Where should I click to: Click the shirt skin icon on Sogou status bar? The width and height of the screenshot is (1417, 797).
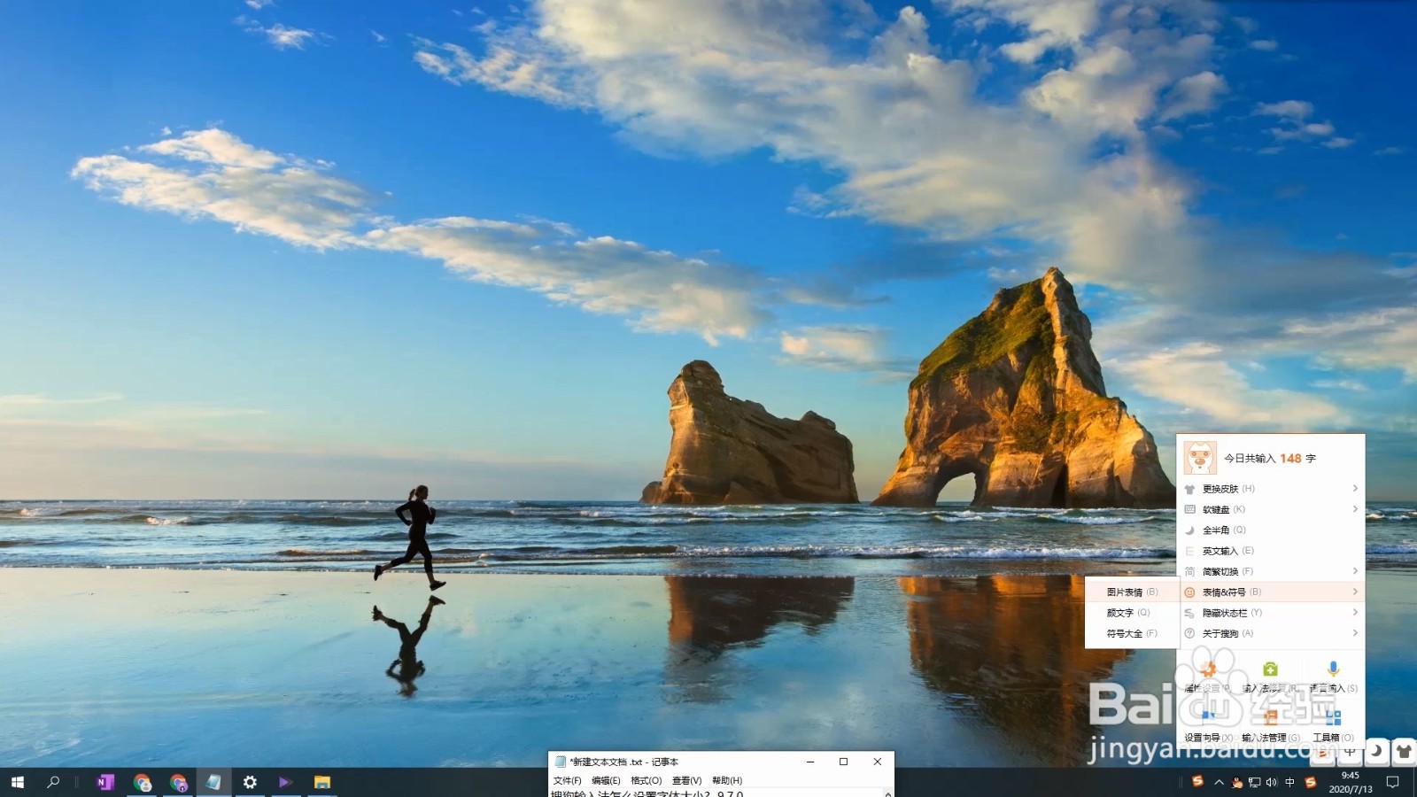click(1404, 751)
